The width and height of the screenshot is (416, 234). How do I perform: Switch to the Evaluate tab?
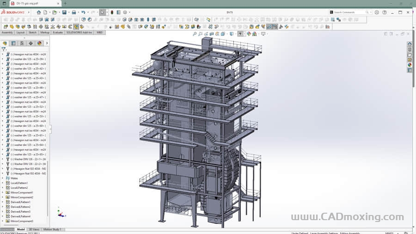click(x=58, y=33)
